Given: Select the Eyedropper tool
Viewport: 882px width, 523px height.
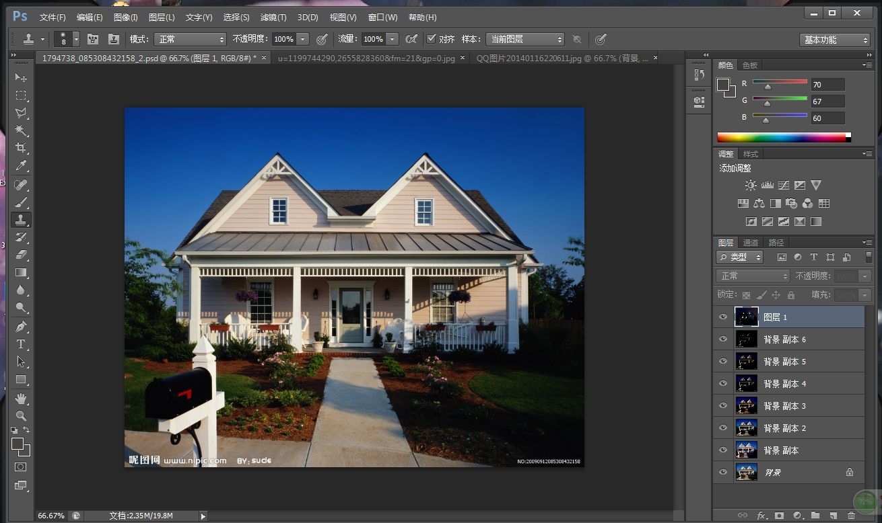Looking at the screenshot, I should click(21, 166).
